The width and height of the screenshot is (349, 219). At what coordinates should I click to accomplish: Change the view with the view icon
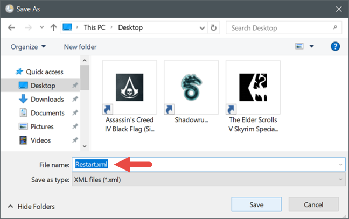click(x=299, y=46)
